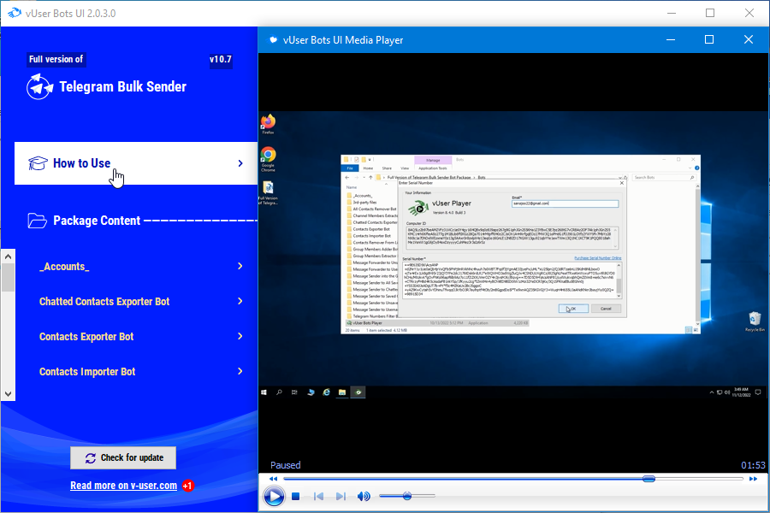
Task: Click the Paused status text
Action: point(285,465)
